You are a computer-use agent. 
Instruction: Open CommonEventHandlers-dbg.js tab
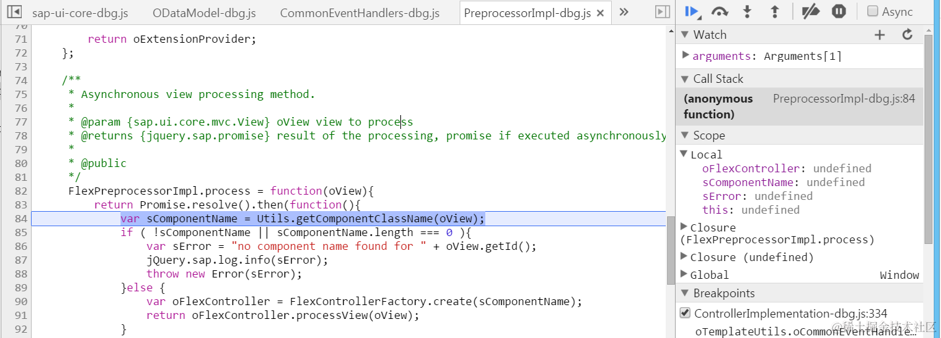(x=360, y=12)
